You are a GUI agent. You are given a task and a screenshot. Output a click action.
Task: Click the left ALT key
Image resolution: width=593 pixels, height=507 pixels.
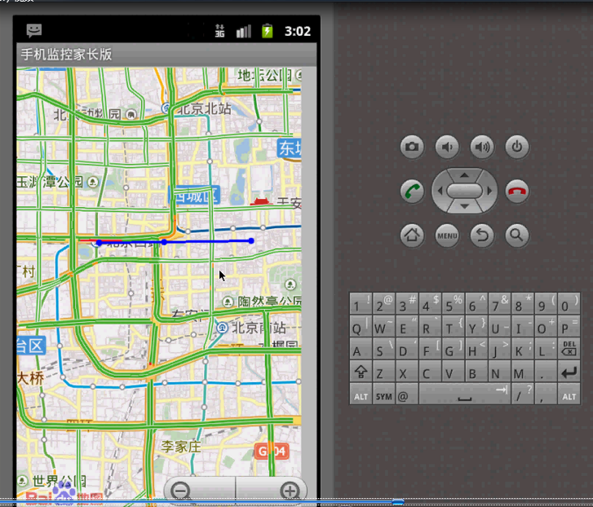[361, 394]
